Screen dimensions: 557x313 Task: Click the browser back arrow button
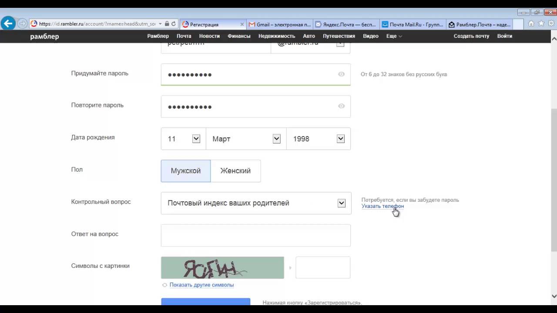(x=8, y=23)
